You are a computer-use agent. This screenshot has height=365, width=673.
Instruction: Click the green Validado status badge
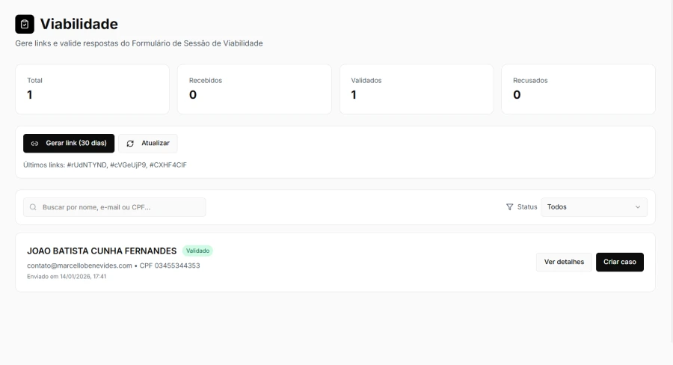tap(197, 251)
